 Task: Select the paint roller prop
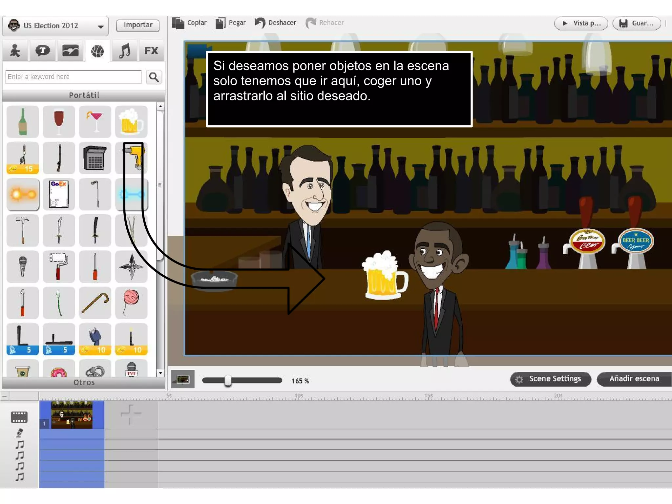(59, 266)
